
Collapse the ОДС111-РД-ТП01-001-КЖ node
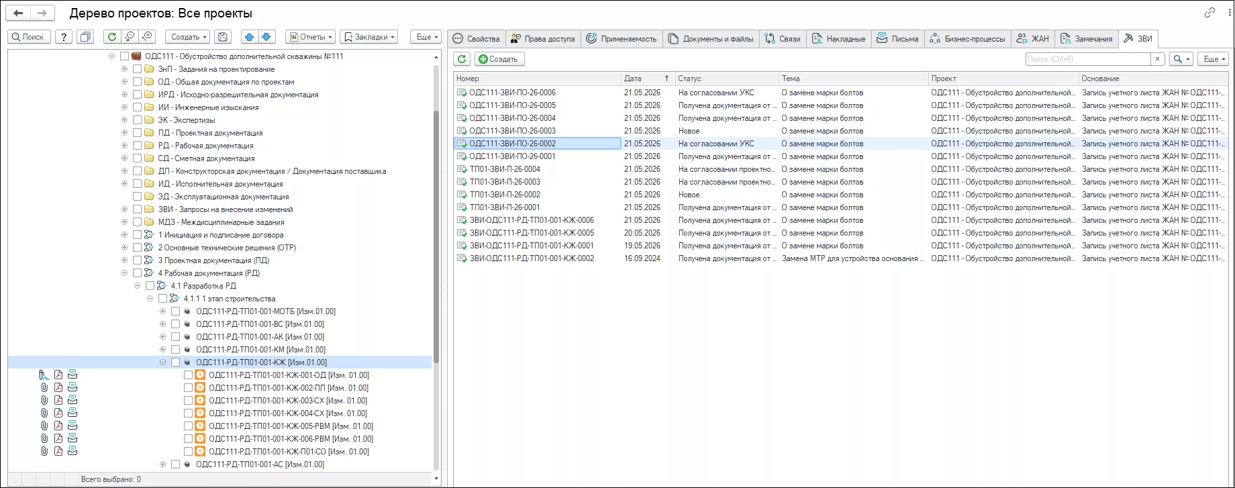pyautogui.click(x=163, y=362)
